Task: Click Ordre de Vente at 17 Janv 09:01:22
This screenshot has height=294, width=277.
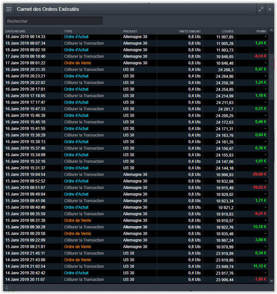Action: coord(78,63)
